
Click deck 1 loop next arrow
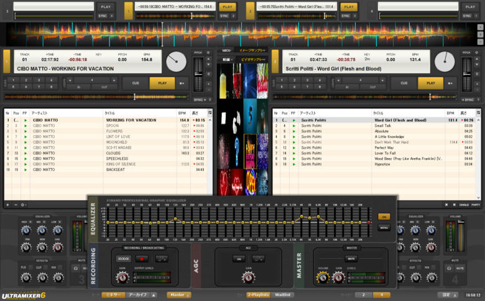click(x=114, y=80)
